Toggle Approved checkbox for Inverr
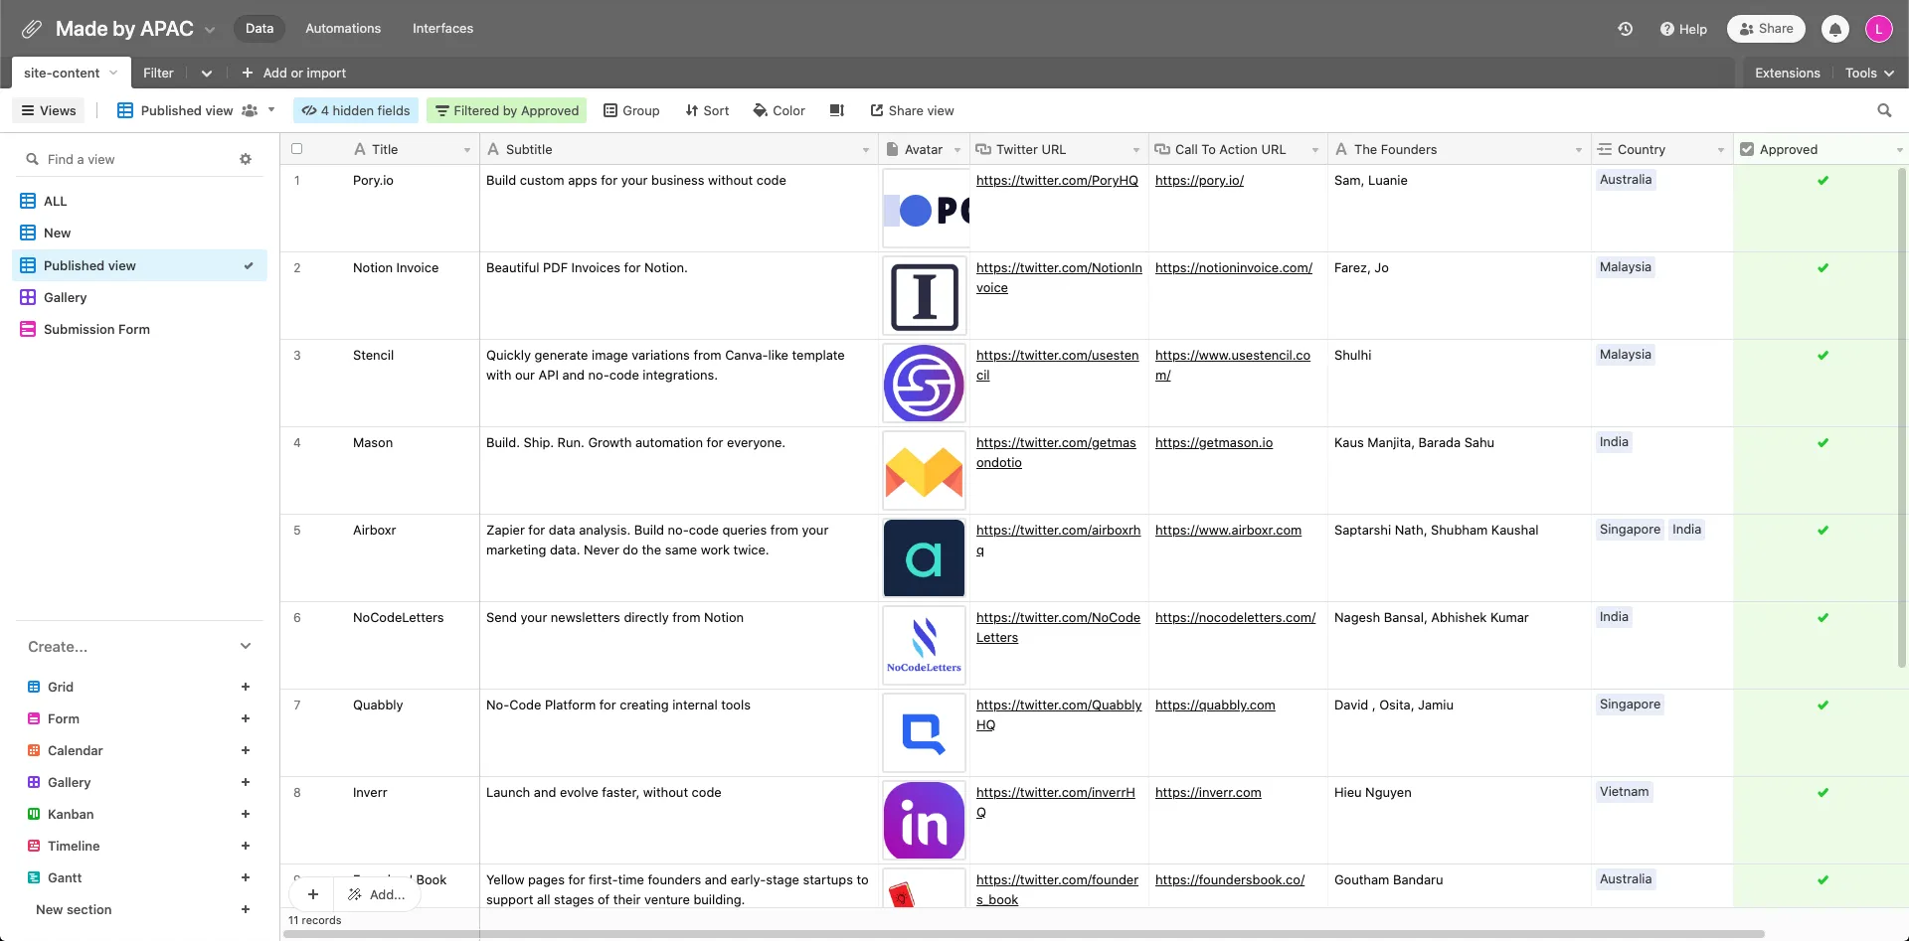Viewport: 1909px width, 941px height. [1822, 793]
